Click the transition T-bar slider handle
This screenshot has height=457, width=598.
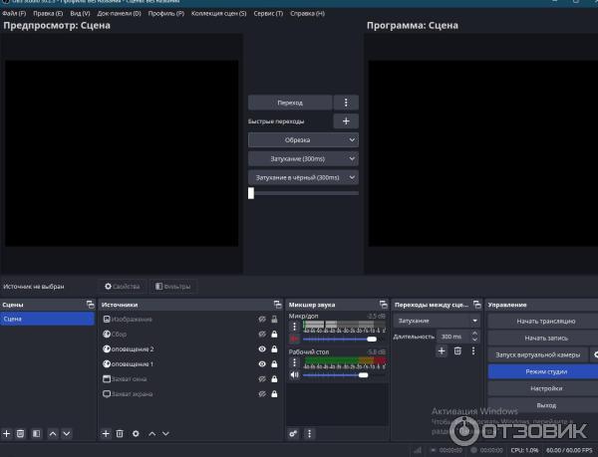coord(251,193)
